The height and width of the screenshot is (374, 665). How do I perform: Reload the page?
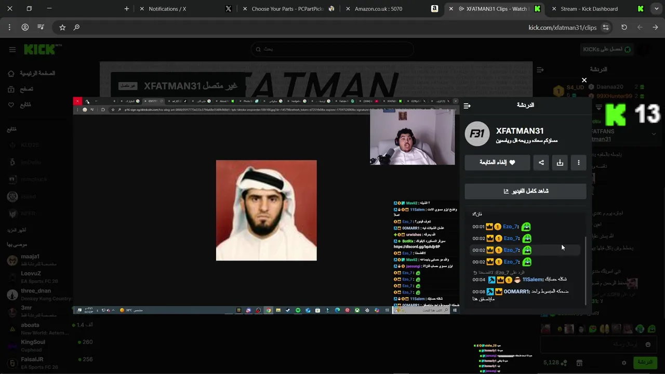624,27
